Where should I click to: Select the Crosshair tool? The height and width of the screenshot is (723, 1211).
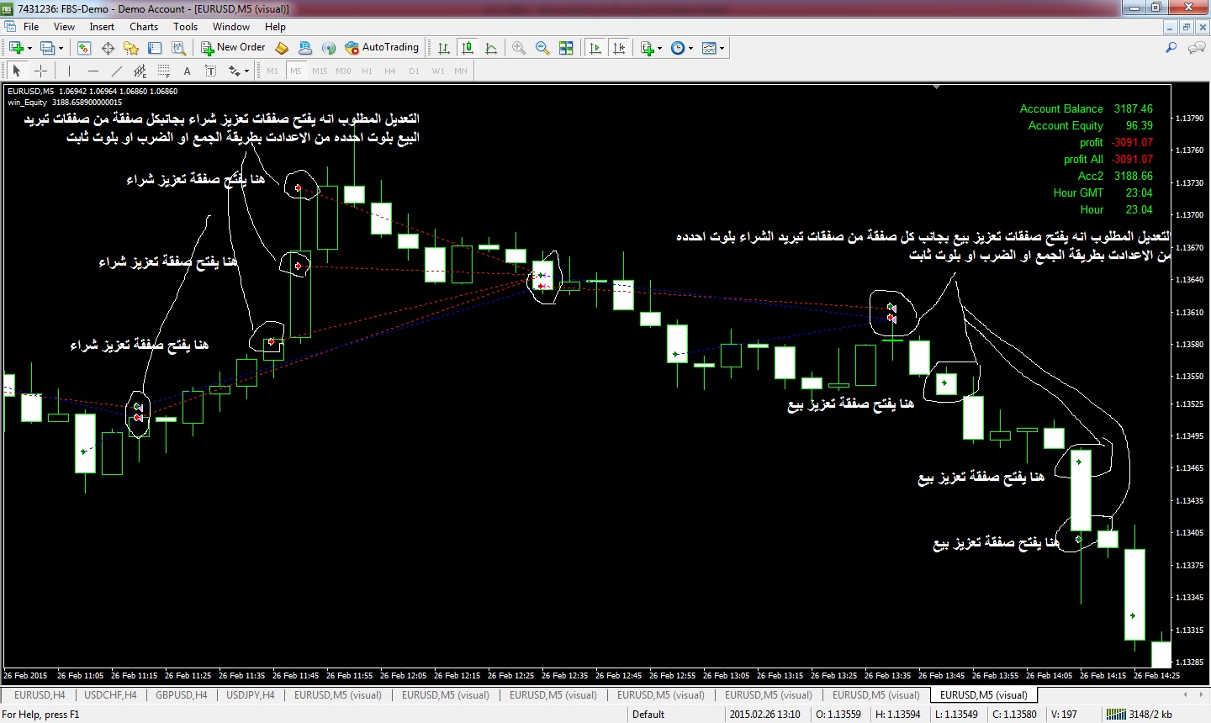(40, 71)
